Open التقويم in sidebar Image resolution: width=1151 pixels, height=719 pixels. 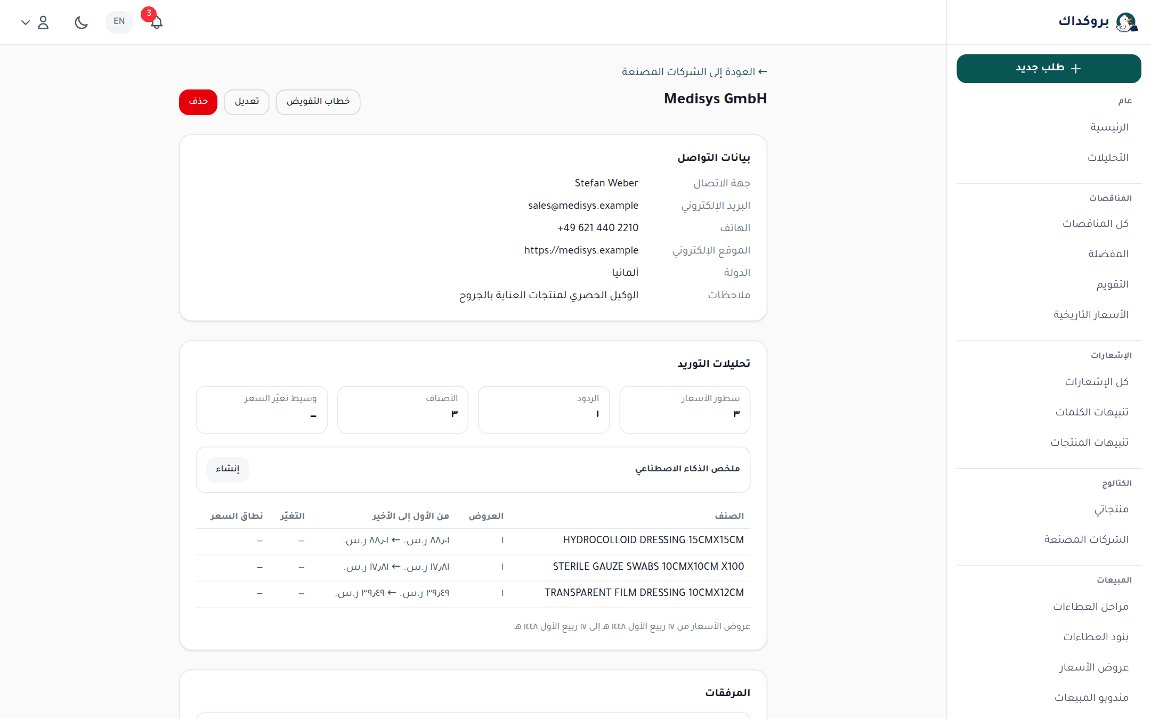coord(1112,284)
